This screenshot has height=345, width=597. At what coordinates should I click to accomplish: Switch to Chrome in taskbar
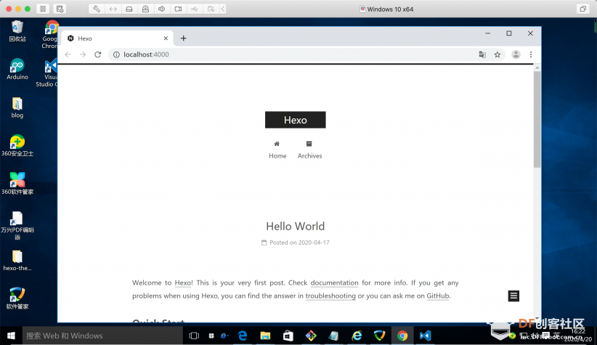[402, 336]
